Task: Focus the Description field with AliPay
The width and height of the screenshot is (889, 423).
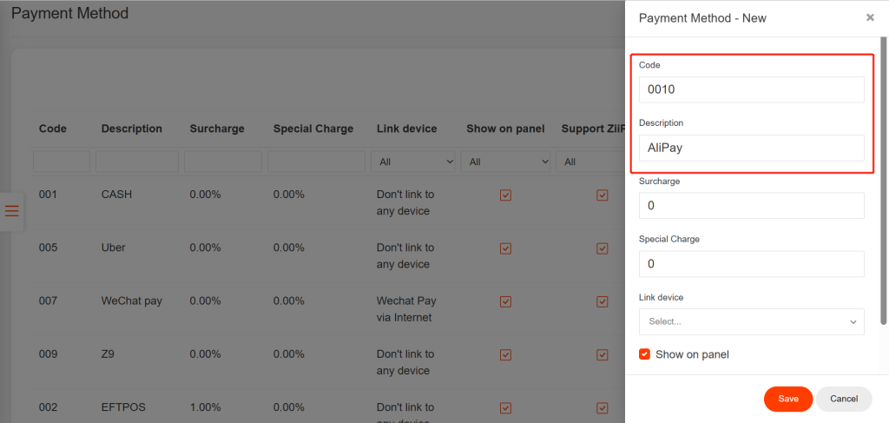Action: 751,148
